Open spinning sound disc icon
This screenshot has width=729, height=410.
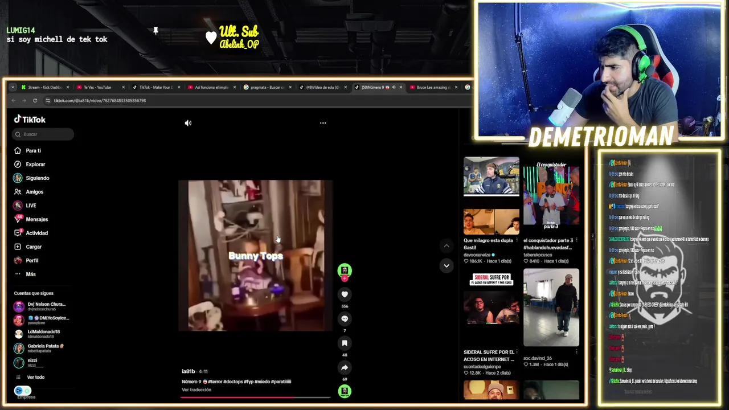[x=345, y=391]
